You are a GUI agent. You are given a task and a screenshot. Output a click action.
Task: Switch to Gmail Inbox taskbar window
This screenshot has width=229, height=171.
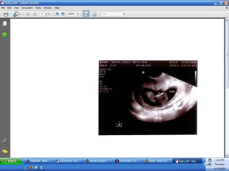[158, 161]
